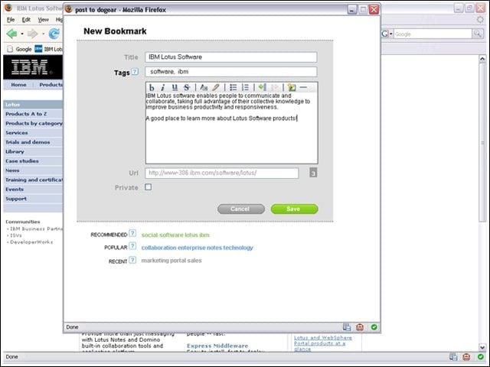
Task: Click the Back arrow in the background Firefox window
Action: (11, 34)
